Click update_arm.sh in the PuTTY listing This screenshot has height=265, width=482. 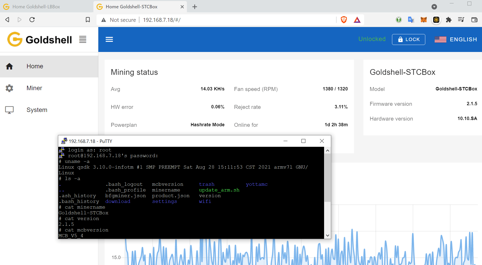[219, 190]
